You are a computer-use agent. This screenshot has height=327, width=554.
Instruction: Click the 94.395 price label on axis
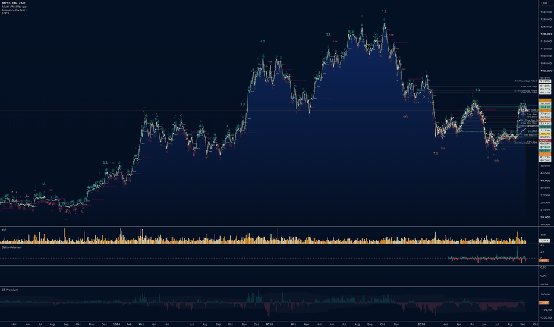(545, 81)
